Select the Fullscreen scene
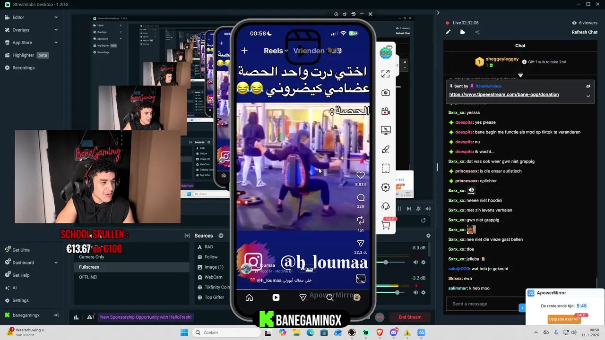This screenshot has height=340, width=605. tap(131, 267)
